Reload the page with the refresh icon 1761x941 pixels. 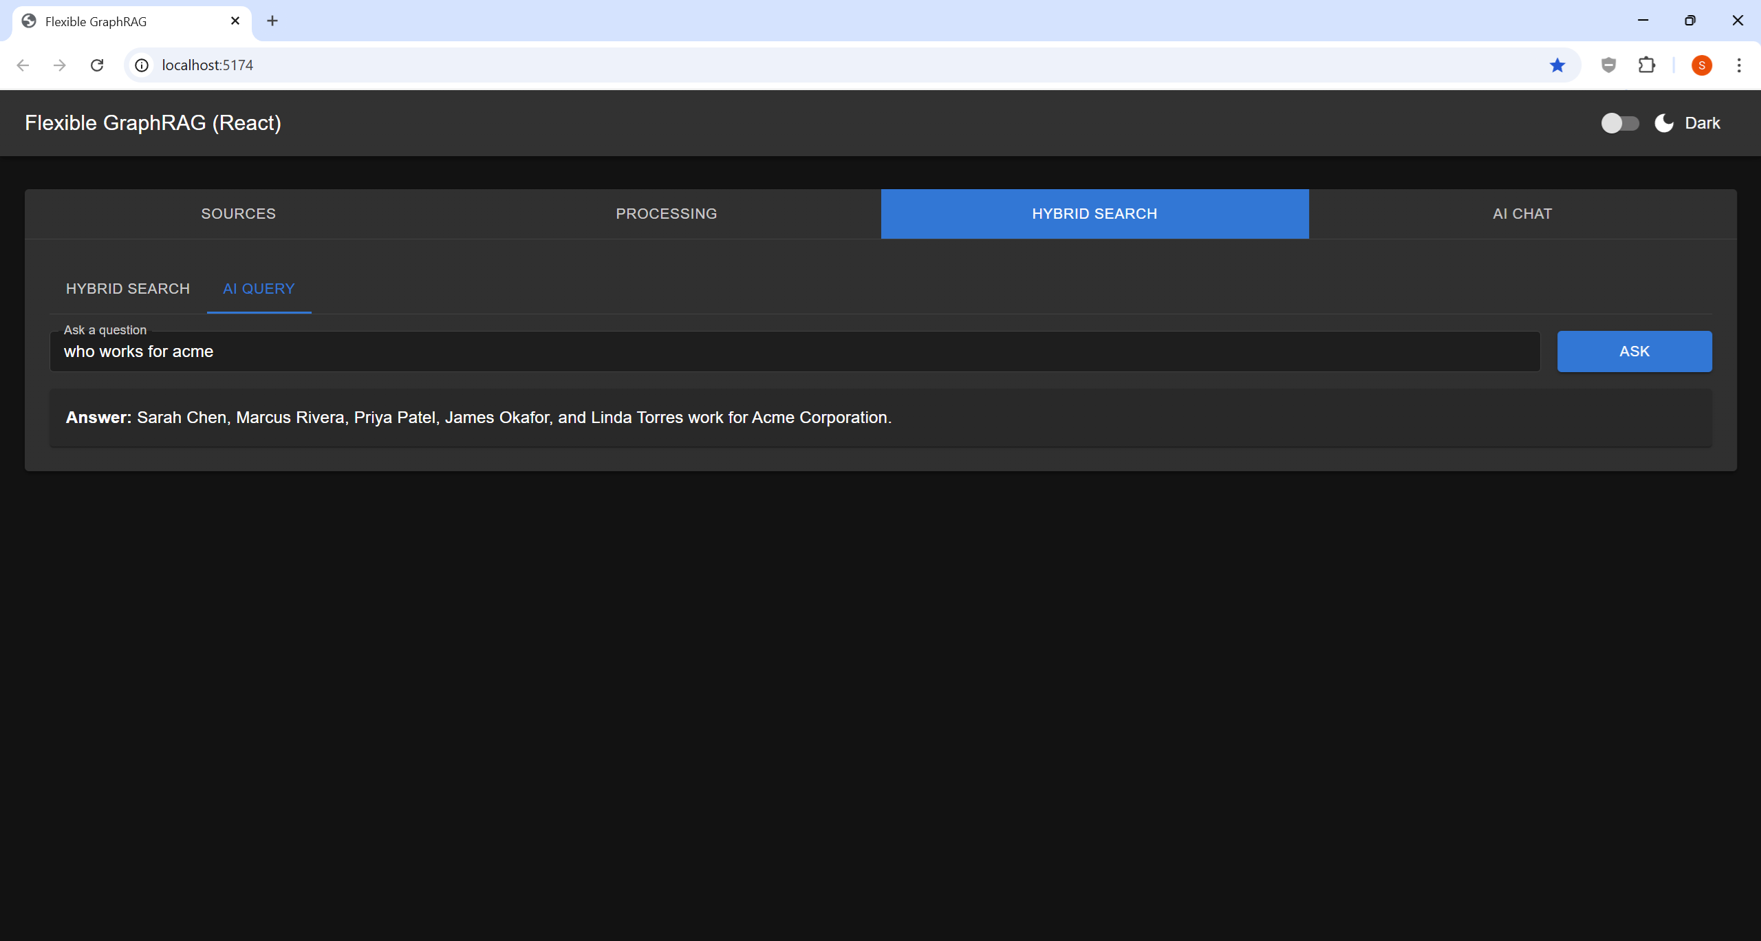[x=97, y=65]
